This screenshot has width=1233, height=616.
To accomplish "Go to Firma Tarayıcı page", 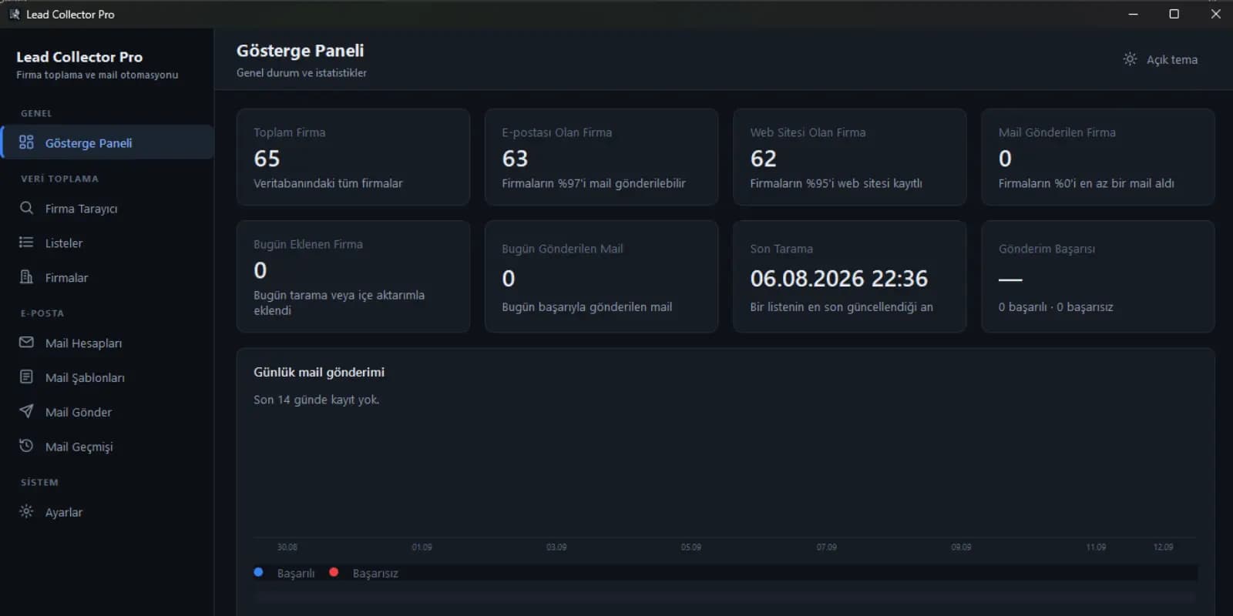I will 108,208.
